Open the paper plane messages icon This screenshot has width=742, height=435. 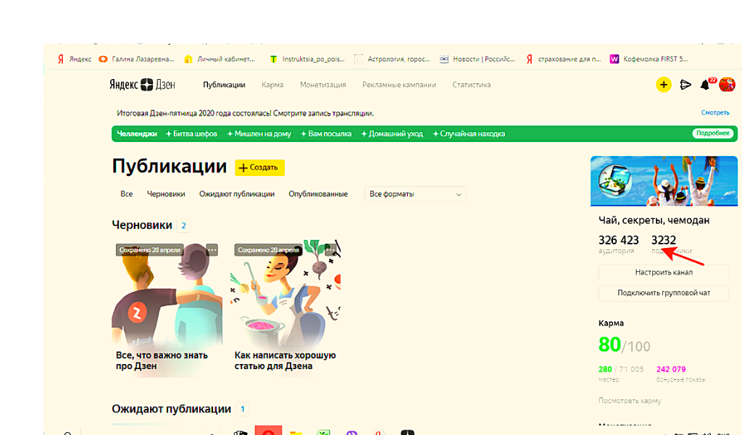click(x=685, y=85)
